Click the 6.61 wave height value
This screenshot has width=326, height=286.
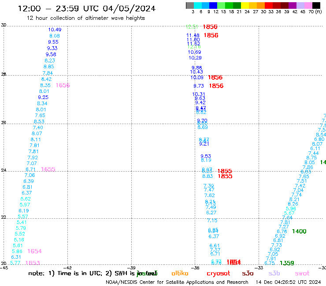point(215,246)
